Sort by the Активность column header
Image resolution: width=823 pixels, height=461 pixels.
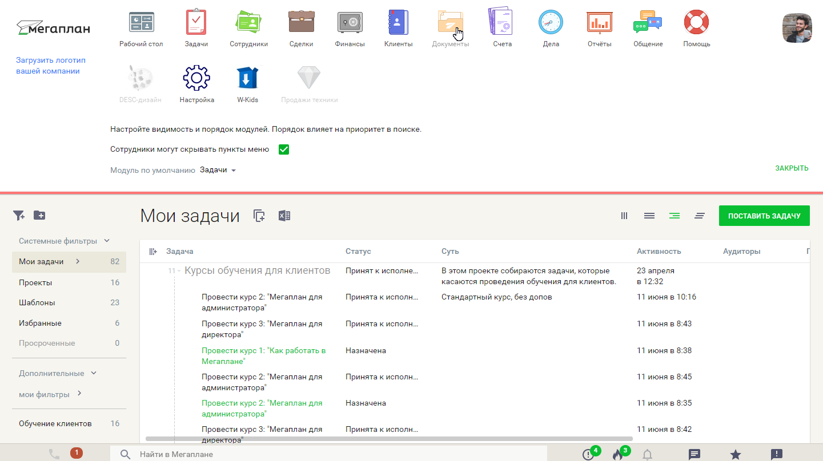pyautogui.click(x=659, y=251)
